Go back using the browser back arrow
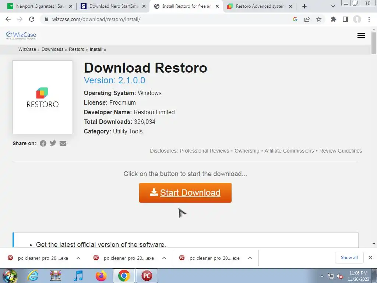 (8, 19)
